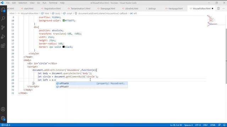Change encoding via UTF-8 status entry
This screenshot has width=227, height=127.
tap(198, 125)
